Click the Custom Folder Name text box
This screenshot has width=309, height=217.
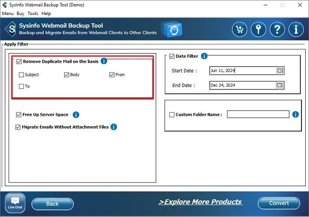pos(258,114)
